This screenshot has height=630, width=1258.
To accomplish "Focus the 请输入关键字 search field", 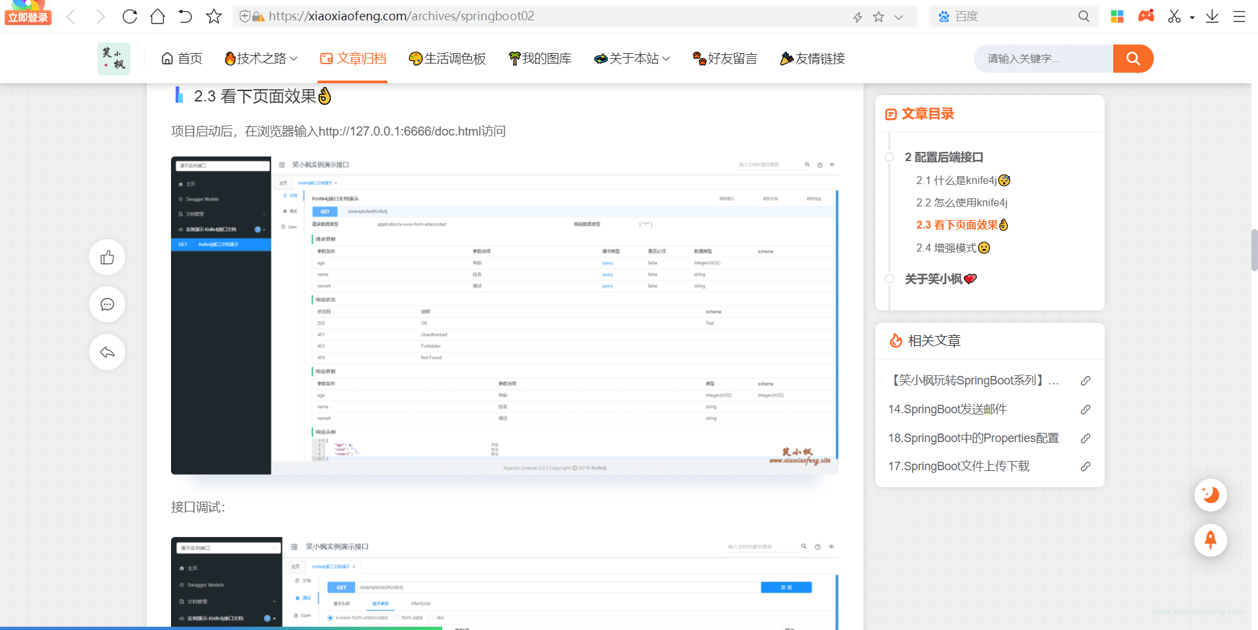I will click(x=1044, y=59).
